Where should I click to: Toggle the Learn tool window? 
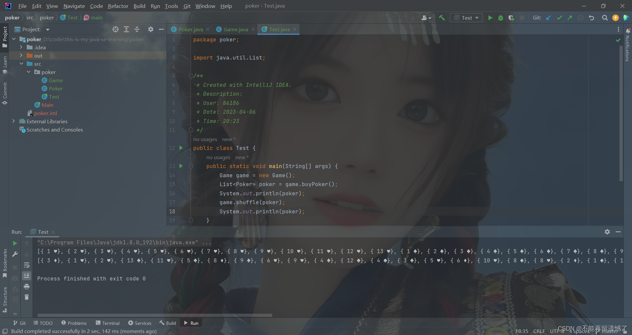point(5,65)
